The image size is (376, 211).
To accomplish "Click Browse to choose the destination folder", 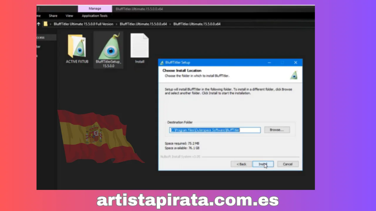I will click(277, 130).
